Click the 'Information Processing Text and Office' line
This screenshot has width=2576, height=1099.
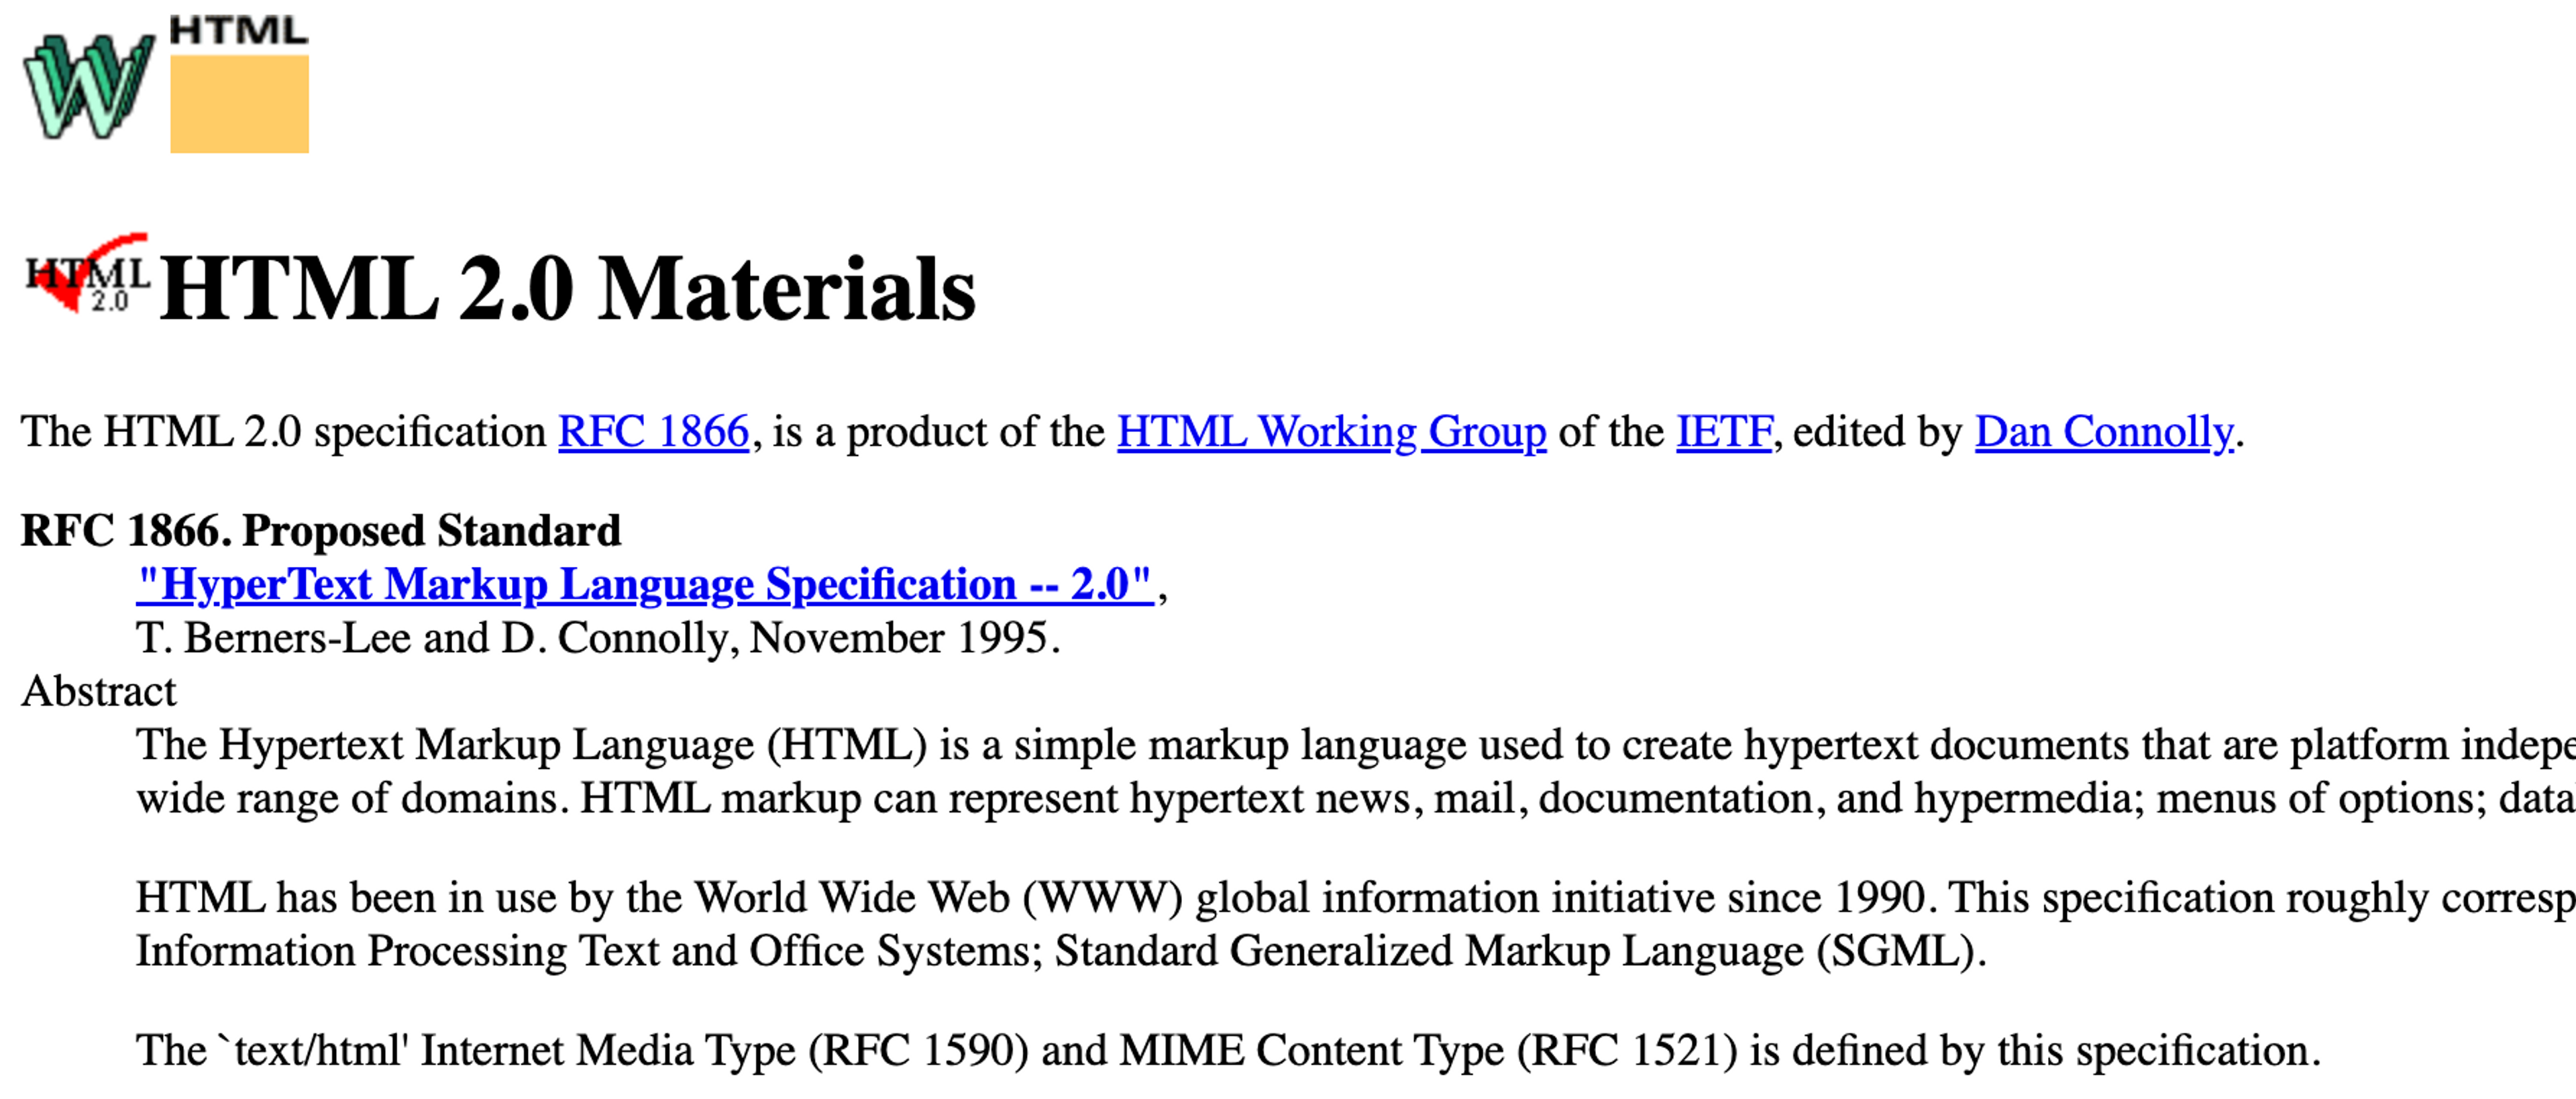[1060, 951]
